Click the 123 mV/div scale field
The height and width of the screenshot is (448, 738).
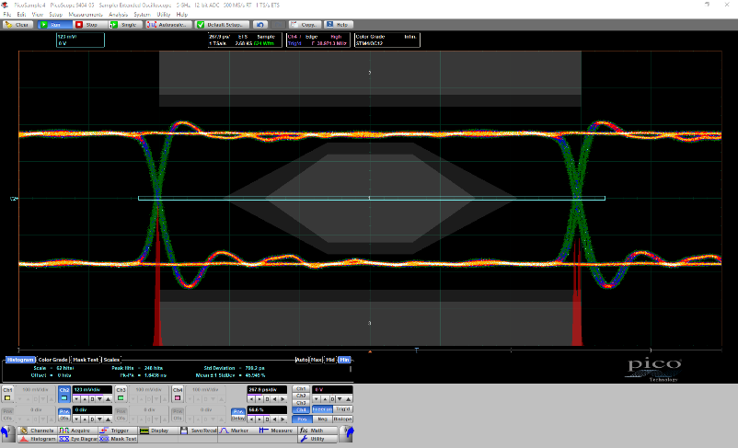coord(92,390)
